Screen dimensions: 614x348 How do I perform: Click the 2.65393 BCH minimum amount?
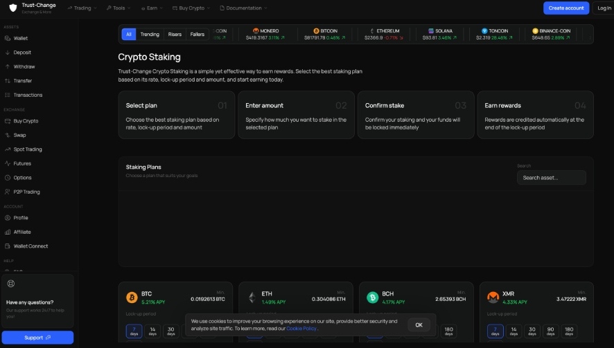click(450, 299)
